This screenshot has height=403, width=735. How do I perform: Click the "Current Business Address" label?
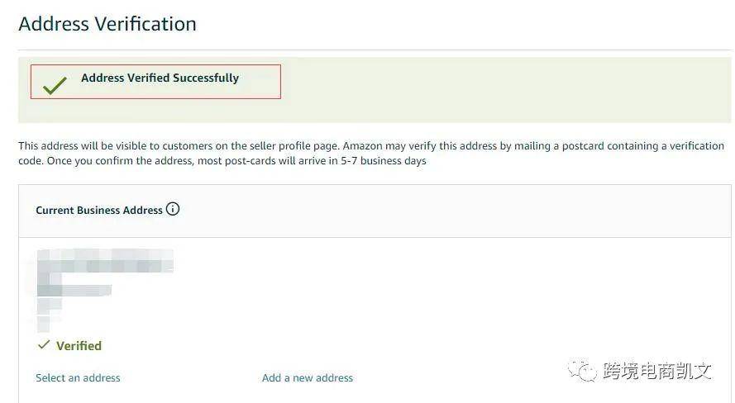tap(99, 210)
